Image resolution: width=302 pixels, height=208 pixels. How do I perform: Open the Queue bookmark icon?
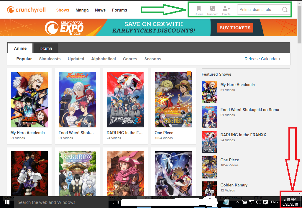pos(199,10)
